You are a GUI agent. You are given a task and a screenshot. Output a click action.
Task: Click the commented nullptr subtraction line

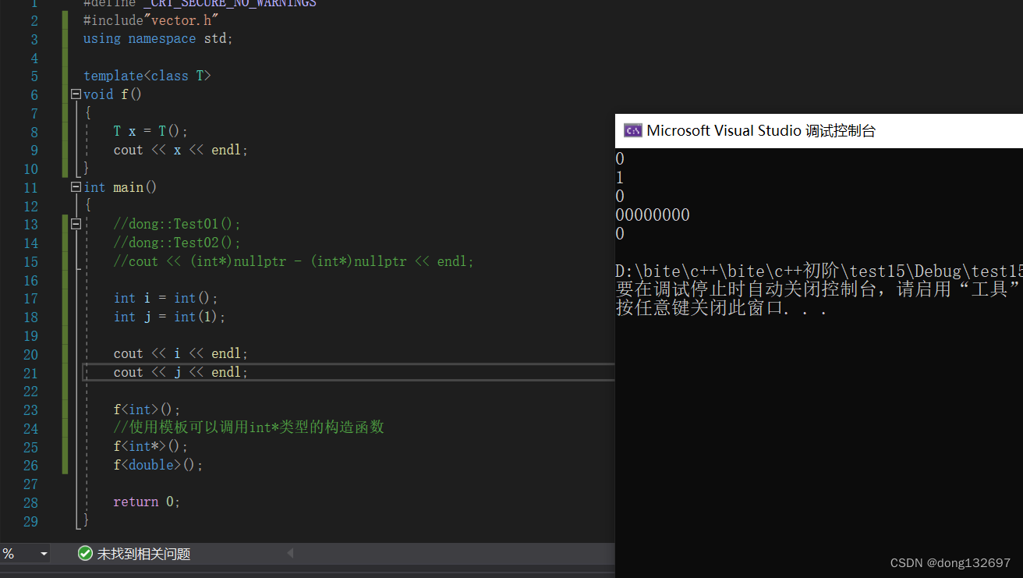[293, 261]
